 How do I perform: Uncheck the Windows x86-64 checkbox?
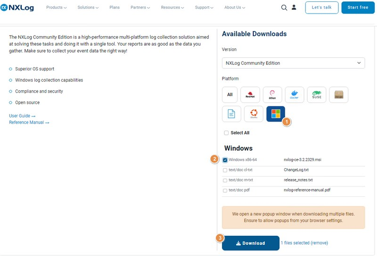(225, 160)
